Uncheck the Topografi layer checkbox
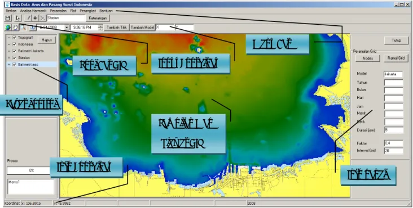413x208 pixels. point(15,38)
